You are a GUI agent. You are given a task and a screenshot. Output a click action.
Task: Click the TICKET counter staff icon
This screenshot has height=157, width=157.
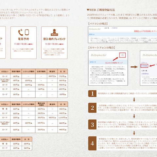pyautogui.click(x=54, y=32)
